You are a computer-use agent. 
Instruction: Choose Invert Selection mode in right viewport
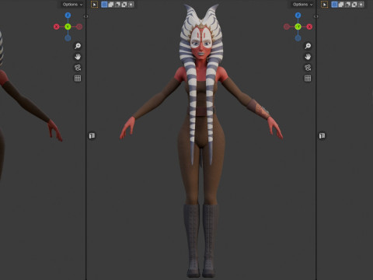354,5
